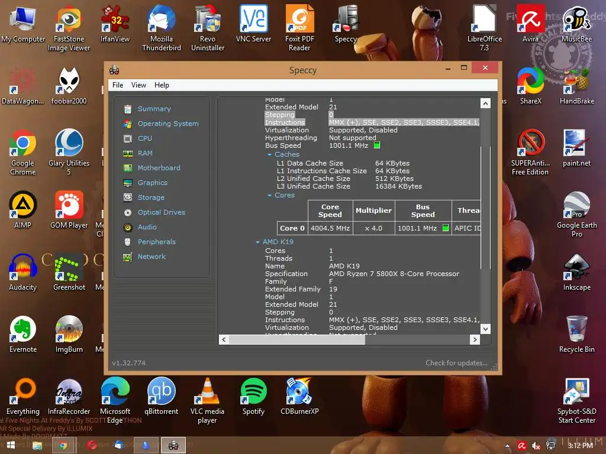Image resolution: width=606 pixels, height=454 pixels.
Task: Select Graphics in the sidebar
Action: pyautogui.click(x=152, y=183)
